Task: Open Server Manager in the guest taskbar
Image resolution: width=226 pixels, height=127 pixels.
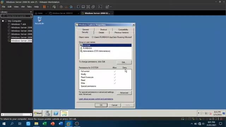Action: (x=48, y=113)
